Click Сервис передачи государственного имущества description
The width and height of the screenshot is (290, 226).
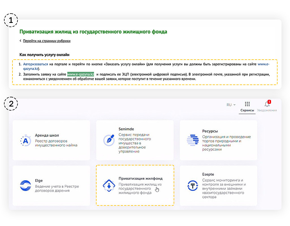[x=135, y=143]
